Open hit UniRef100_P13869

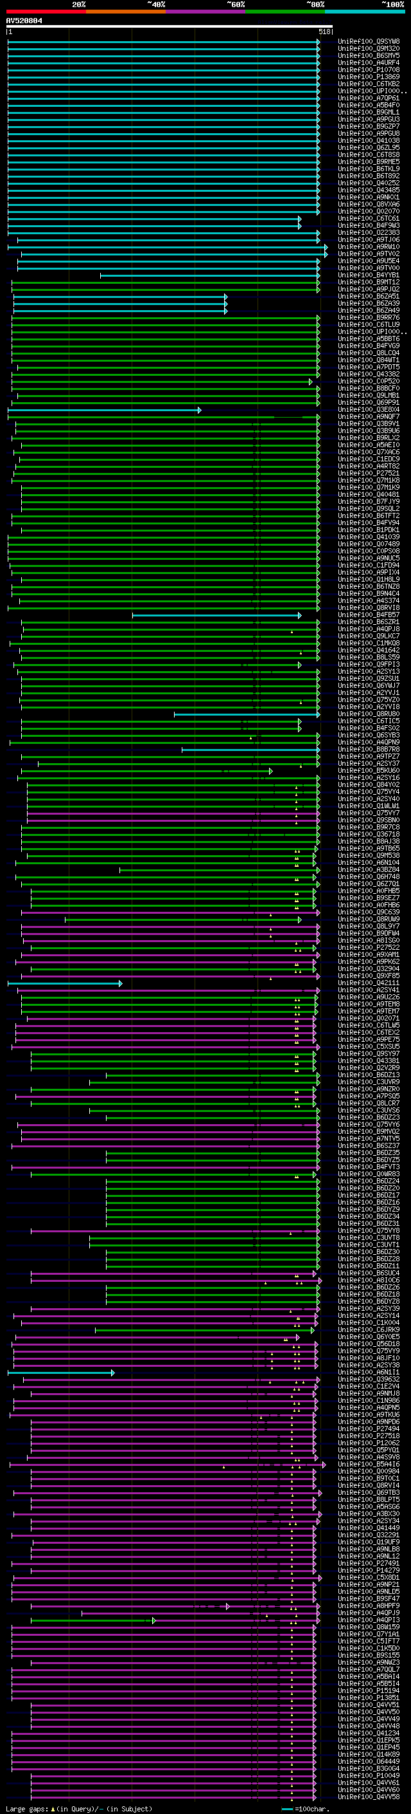[368, 77]
